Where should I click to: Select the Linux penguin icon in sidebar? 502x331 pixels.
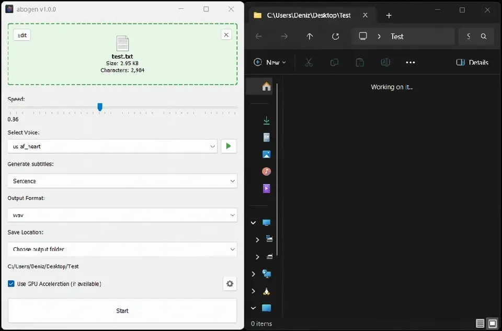click(x=266, y=291)
